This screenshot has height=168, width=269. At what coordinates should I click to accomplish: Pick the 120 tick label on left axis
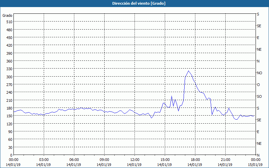(9, 124)
